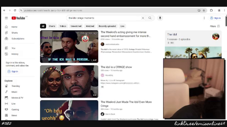The width and height of the screenshot is (227, 127).
Task: Select the Watched filter chip
Action: [x=90, y=26]
